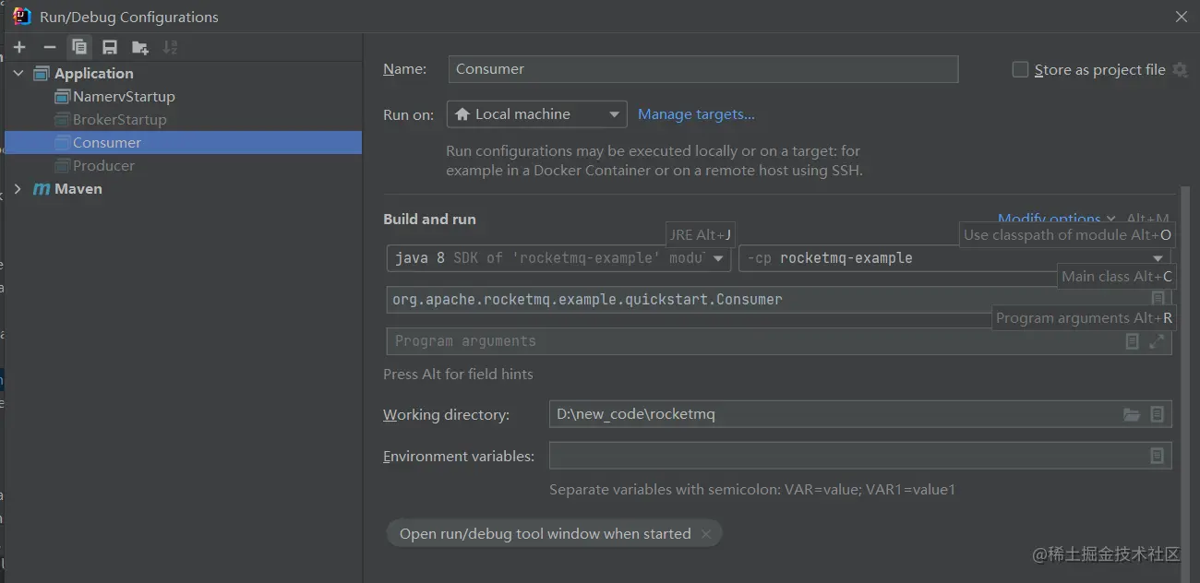Collapse the Application tree node
The height and width of the screenshot is (583, 1200).
[18, 74]
